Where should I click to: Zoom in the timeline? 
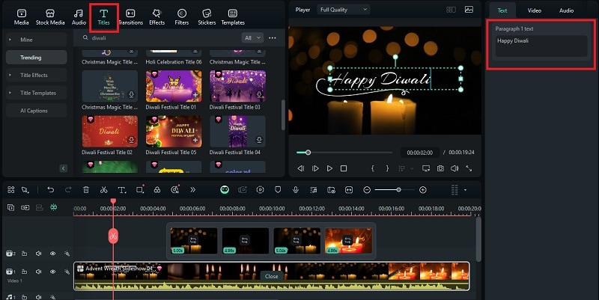pyautogui.click(x=422, y=190)
